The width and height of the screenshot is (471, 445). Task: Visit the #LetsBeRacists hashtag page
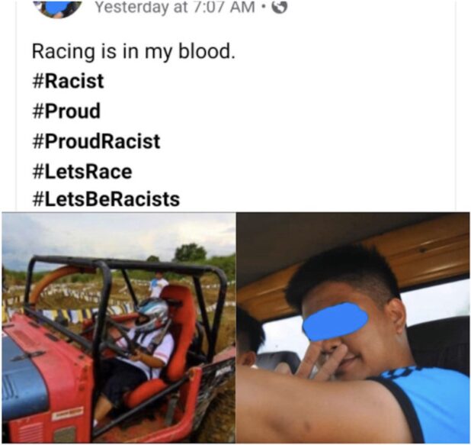coord(106,199)
